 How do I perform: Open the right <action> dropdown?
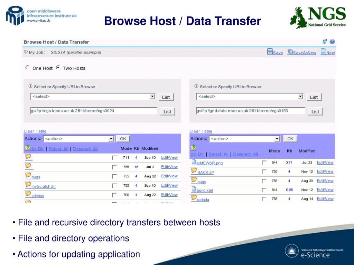(x=244, y=139)
